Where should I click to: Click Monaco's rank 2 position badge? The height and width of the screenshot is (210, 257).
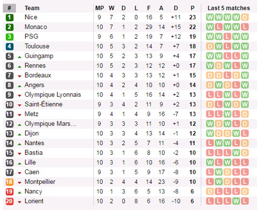pos(9,27)
